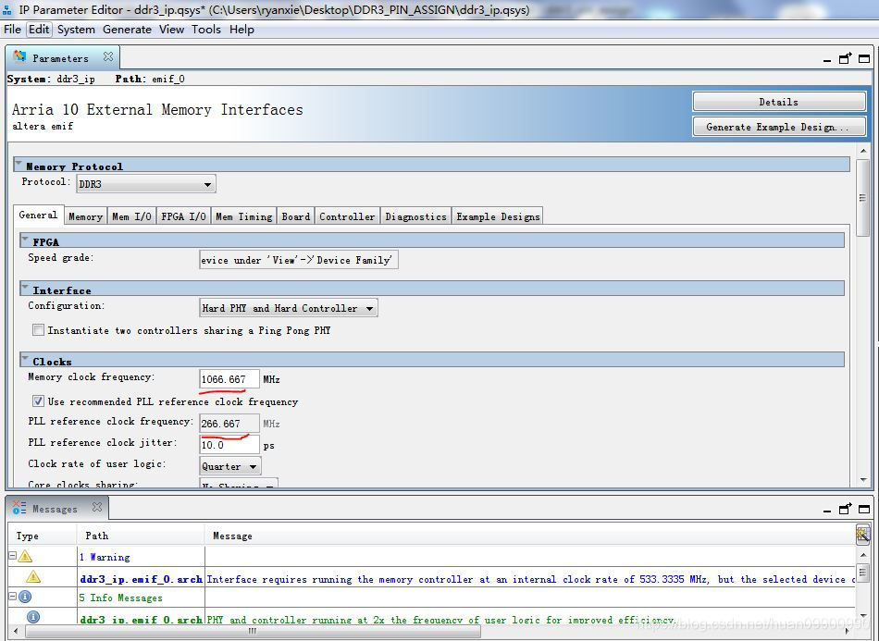Open the Help menu

tap(241, 30)
